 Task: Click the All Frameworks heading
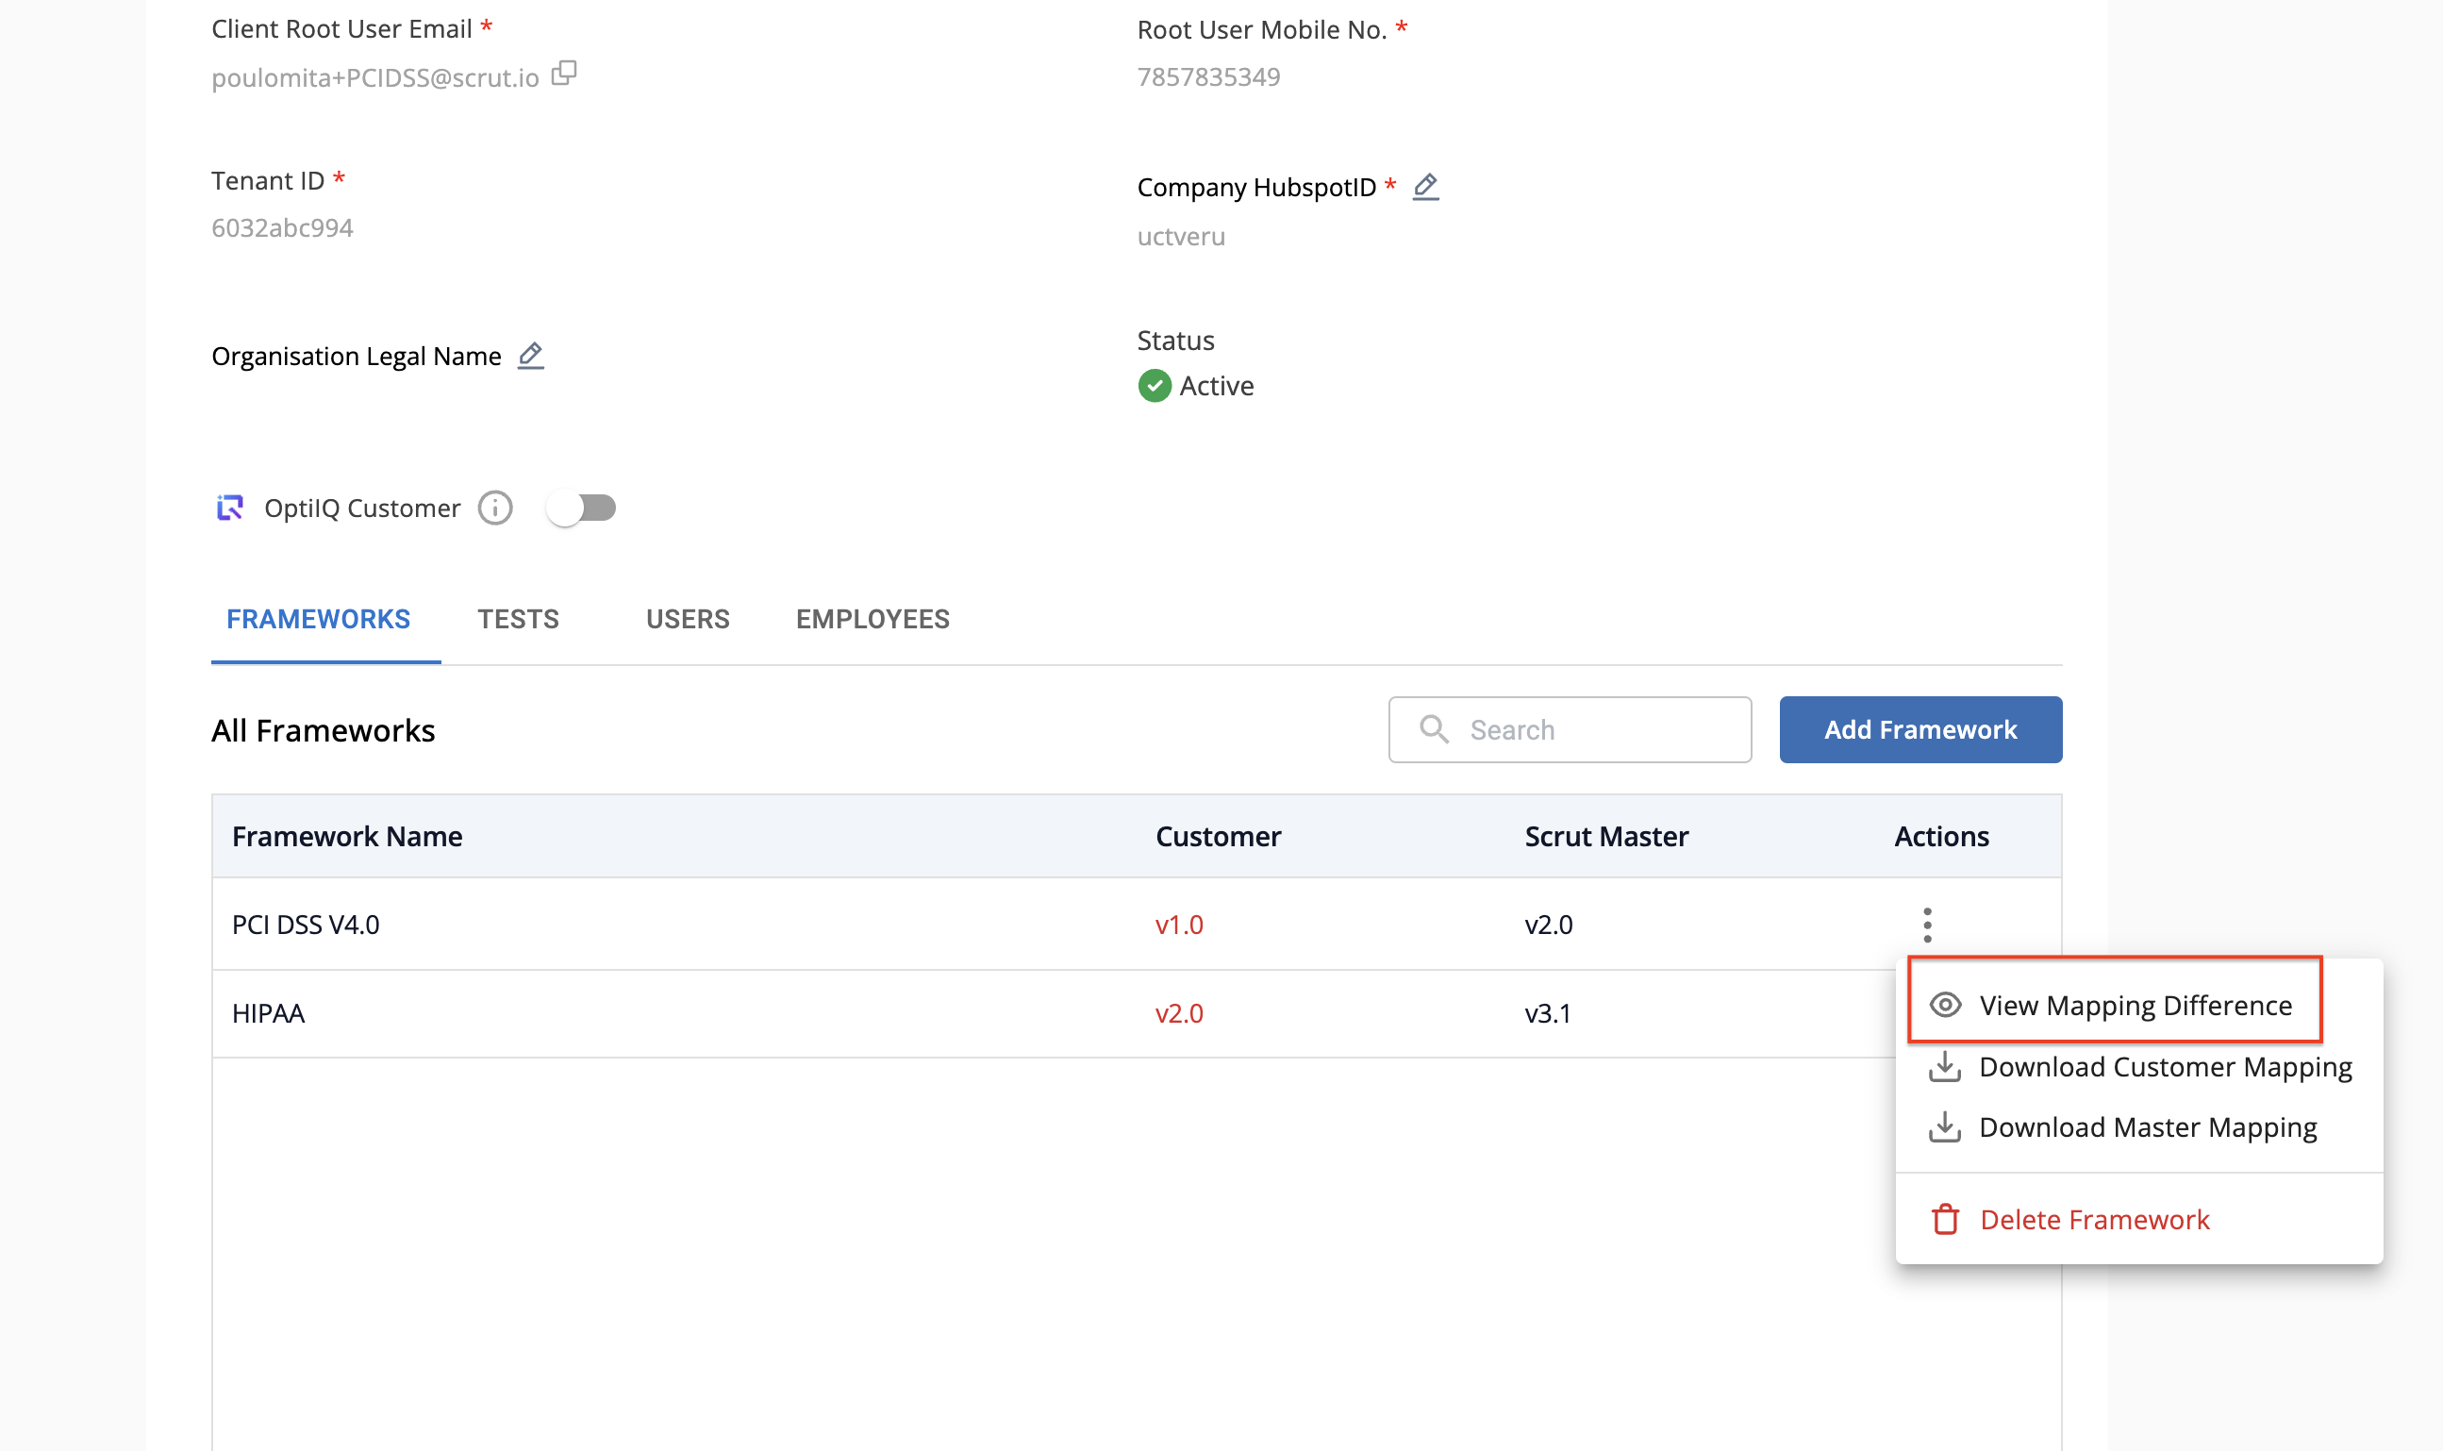click(323, 730)
